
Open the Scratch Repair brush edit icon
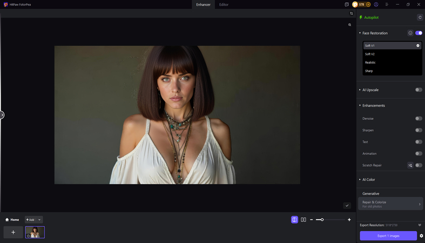click(410, 165)
